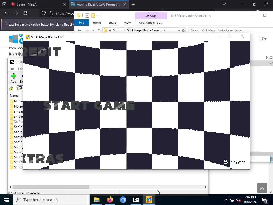Open the notification center icon
This screenshot has height=205, width=273.
[x=265, y=200]
